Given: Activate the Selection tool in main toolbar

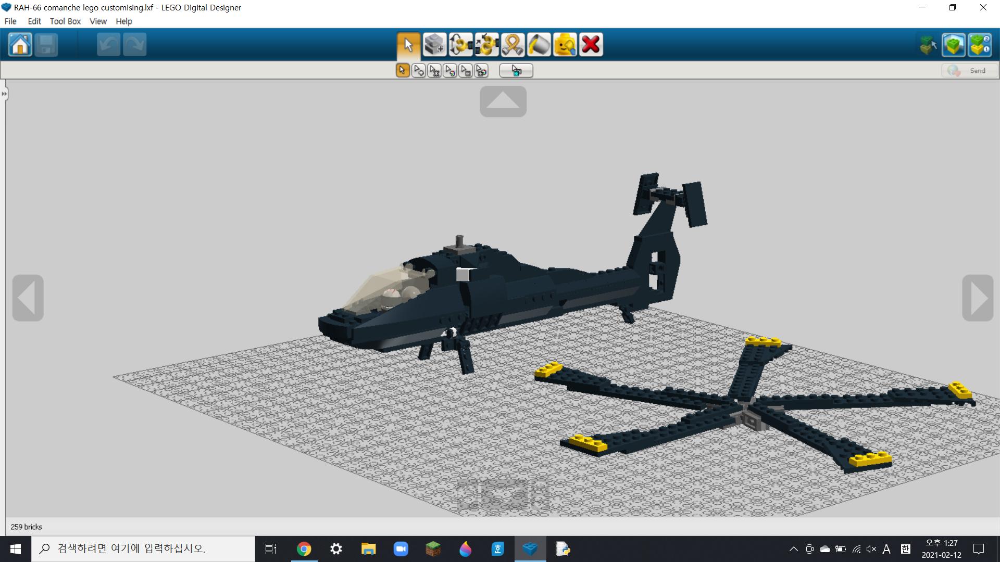Looking at the screenshot, I should [x=408, y=45].
